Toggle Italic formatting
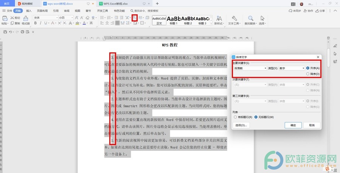Viewport: 340px width, 173px height. pyautogui.click(x=40, y=23)
